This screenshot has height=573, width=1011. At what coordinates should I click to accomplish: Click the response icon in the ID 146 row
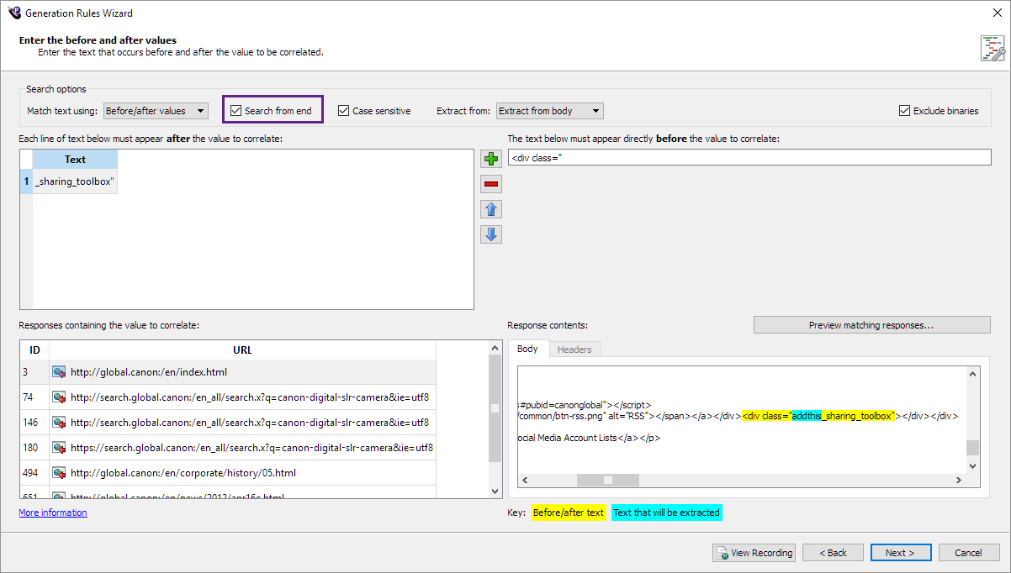59,423
